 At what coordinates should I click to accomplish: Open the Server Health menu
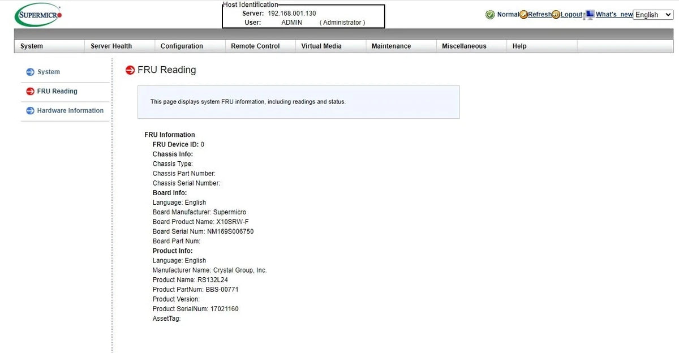(111, 46)
